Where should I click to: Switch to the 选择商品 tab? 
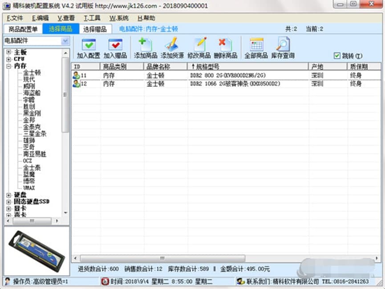61,29
